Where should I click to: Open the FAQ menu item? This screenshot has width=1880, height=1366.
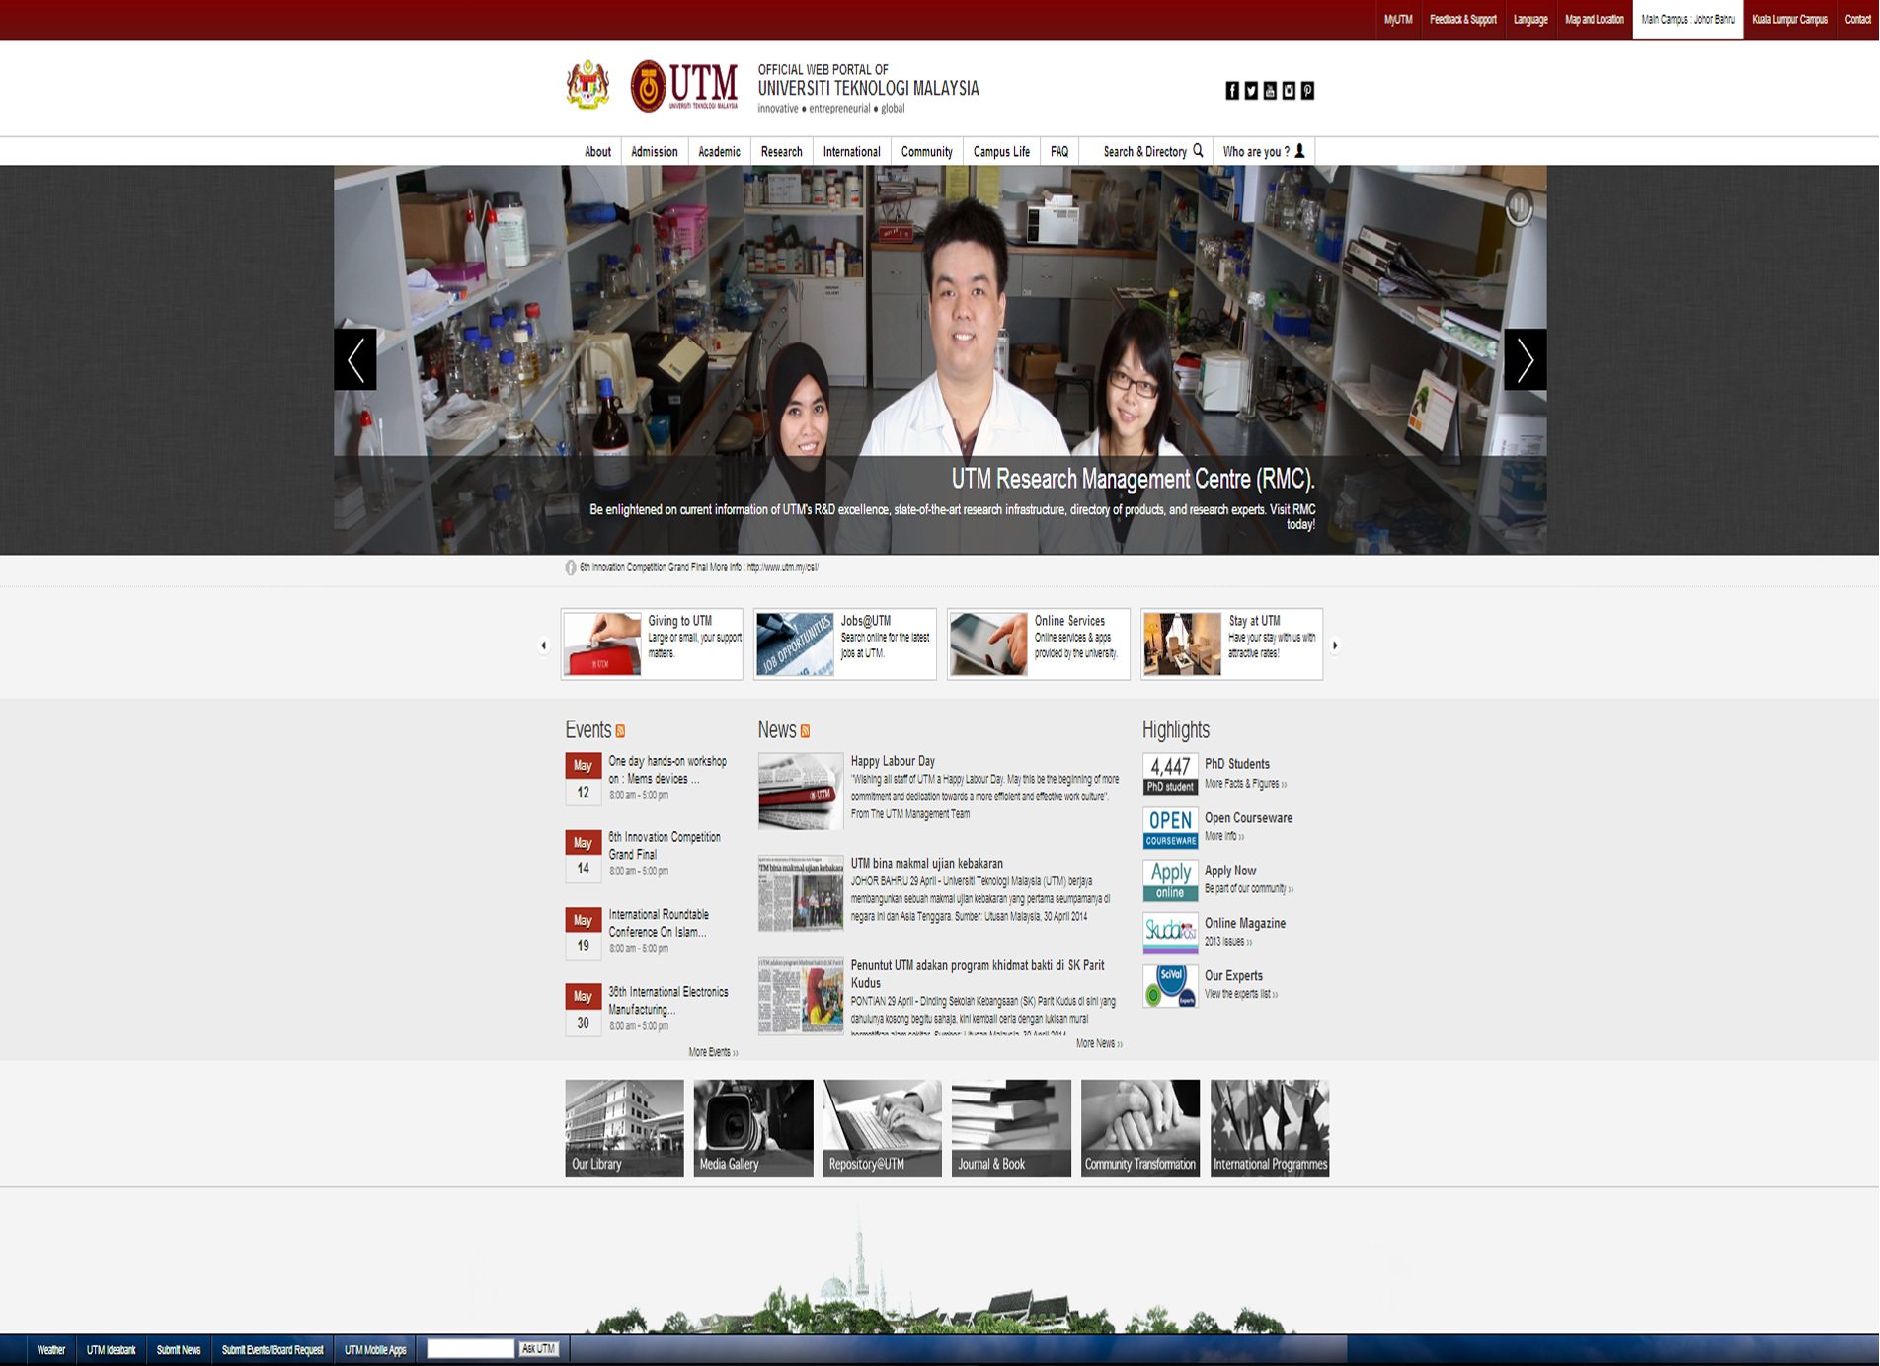[1059, 152]
